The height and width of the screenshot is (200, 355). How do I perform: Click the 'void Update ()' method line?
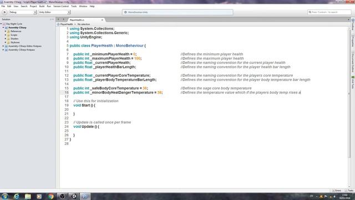tap(87, 127)
